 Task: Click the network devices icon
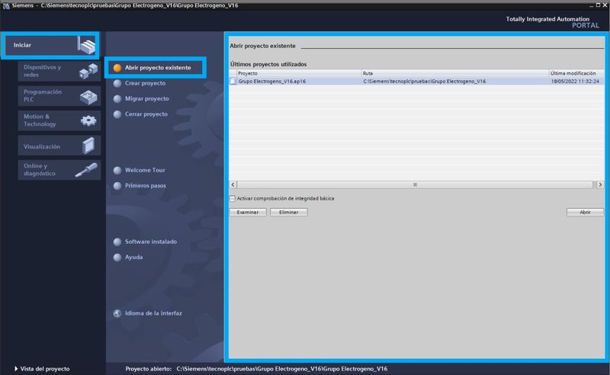point(88,71)
